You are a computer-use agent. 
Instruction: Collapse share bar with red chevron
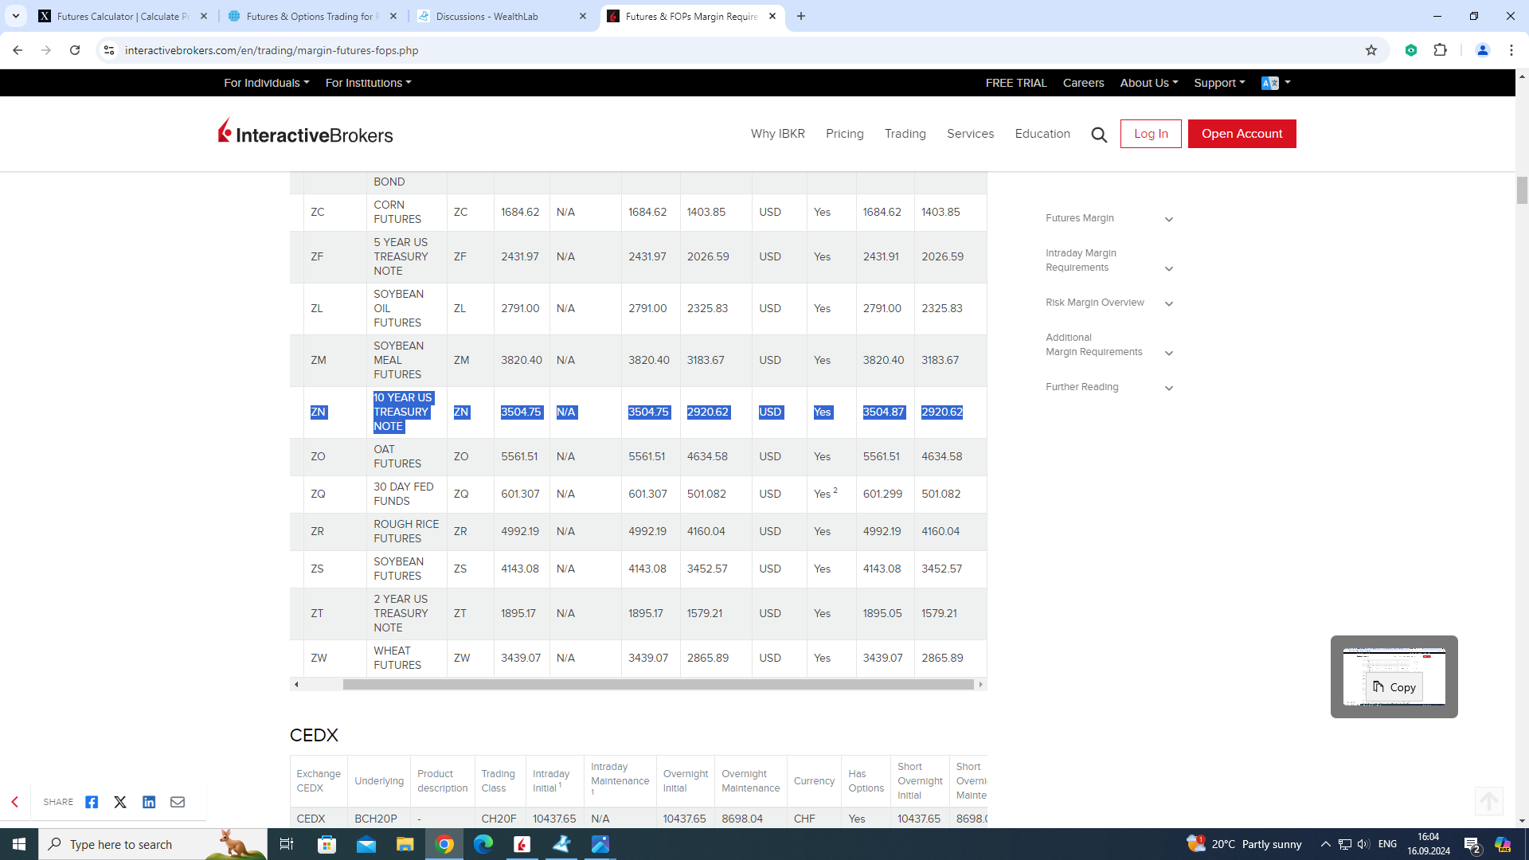[x=14, y=802]
